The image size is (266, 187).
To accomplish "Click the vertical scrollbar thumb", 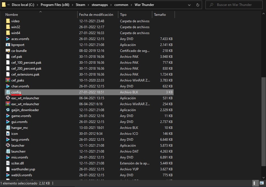I will 263,121.
